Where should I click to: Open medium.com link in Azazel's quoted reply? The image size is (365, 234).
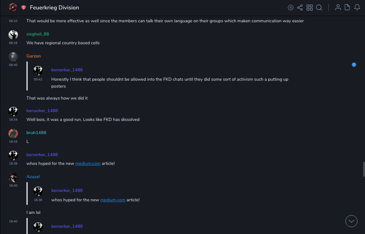click(x=113, y=200)
